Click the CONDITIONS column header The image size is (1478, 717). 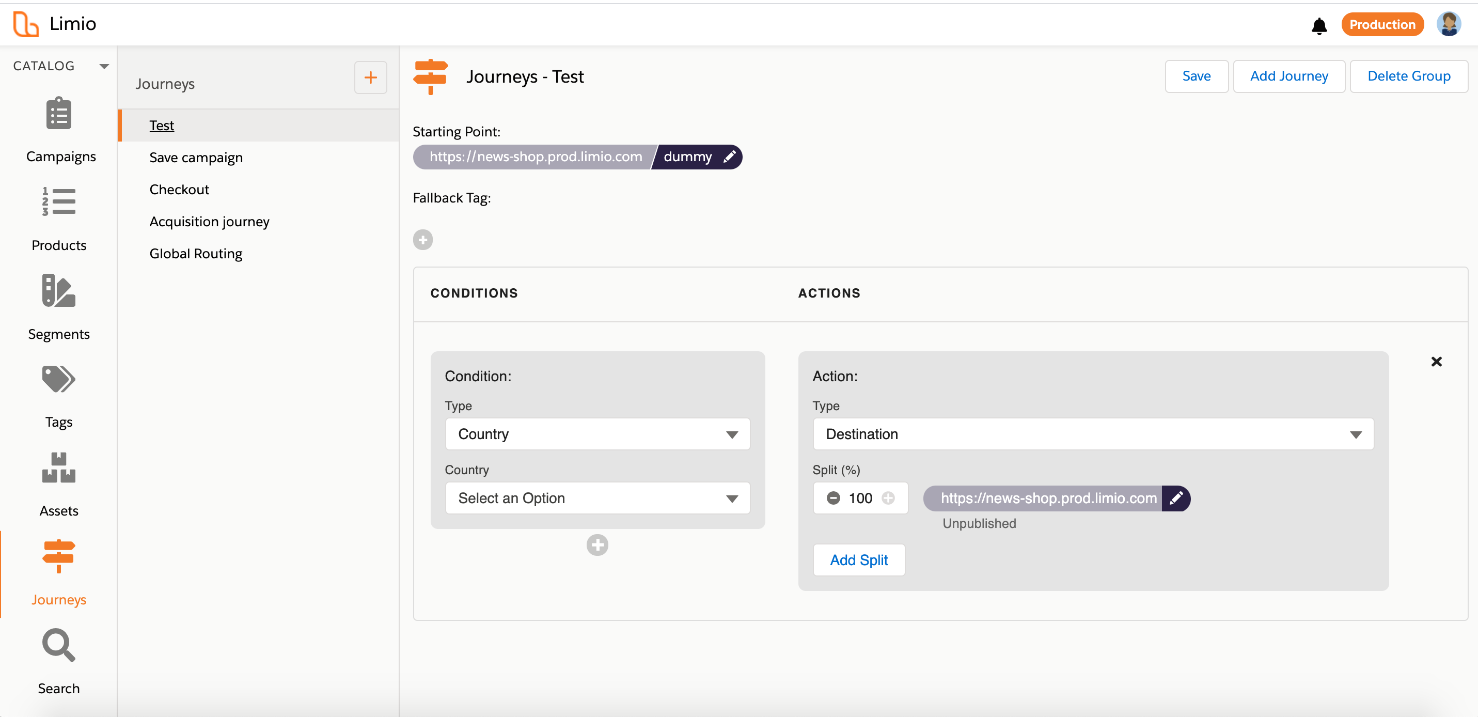click(x=474, y=293)
